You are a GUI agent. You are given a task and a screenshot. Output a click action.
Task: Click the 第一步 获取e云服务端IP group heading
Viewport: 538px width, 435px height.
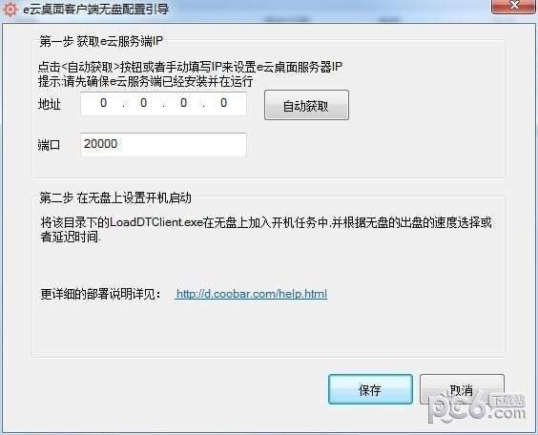101,41
